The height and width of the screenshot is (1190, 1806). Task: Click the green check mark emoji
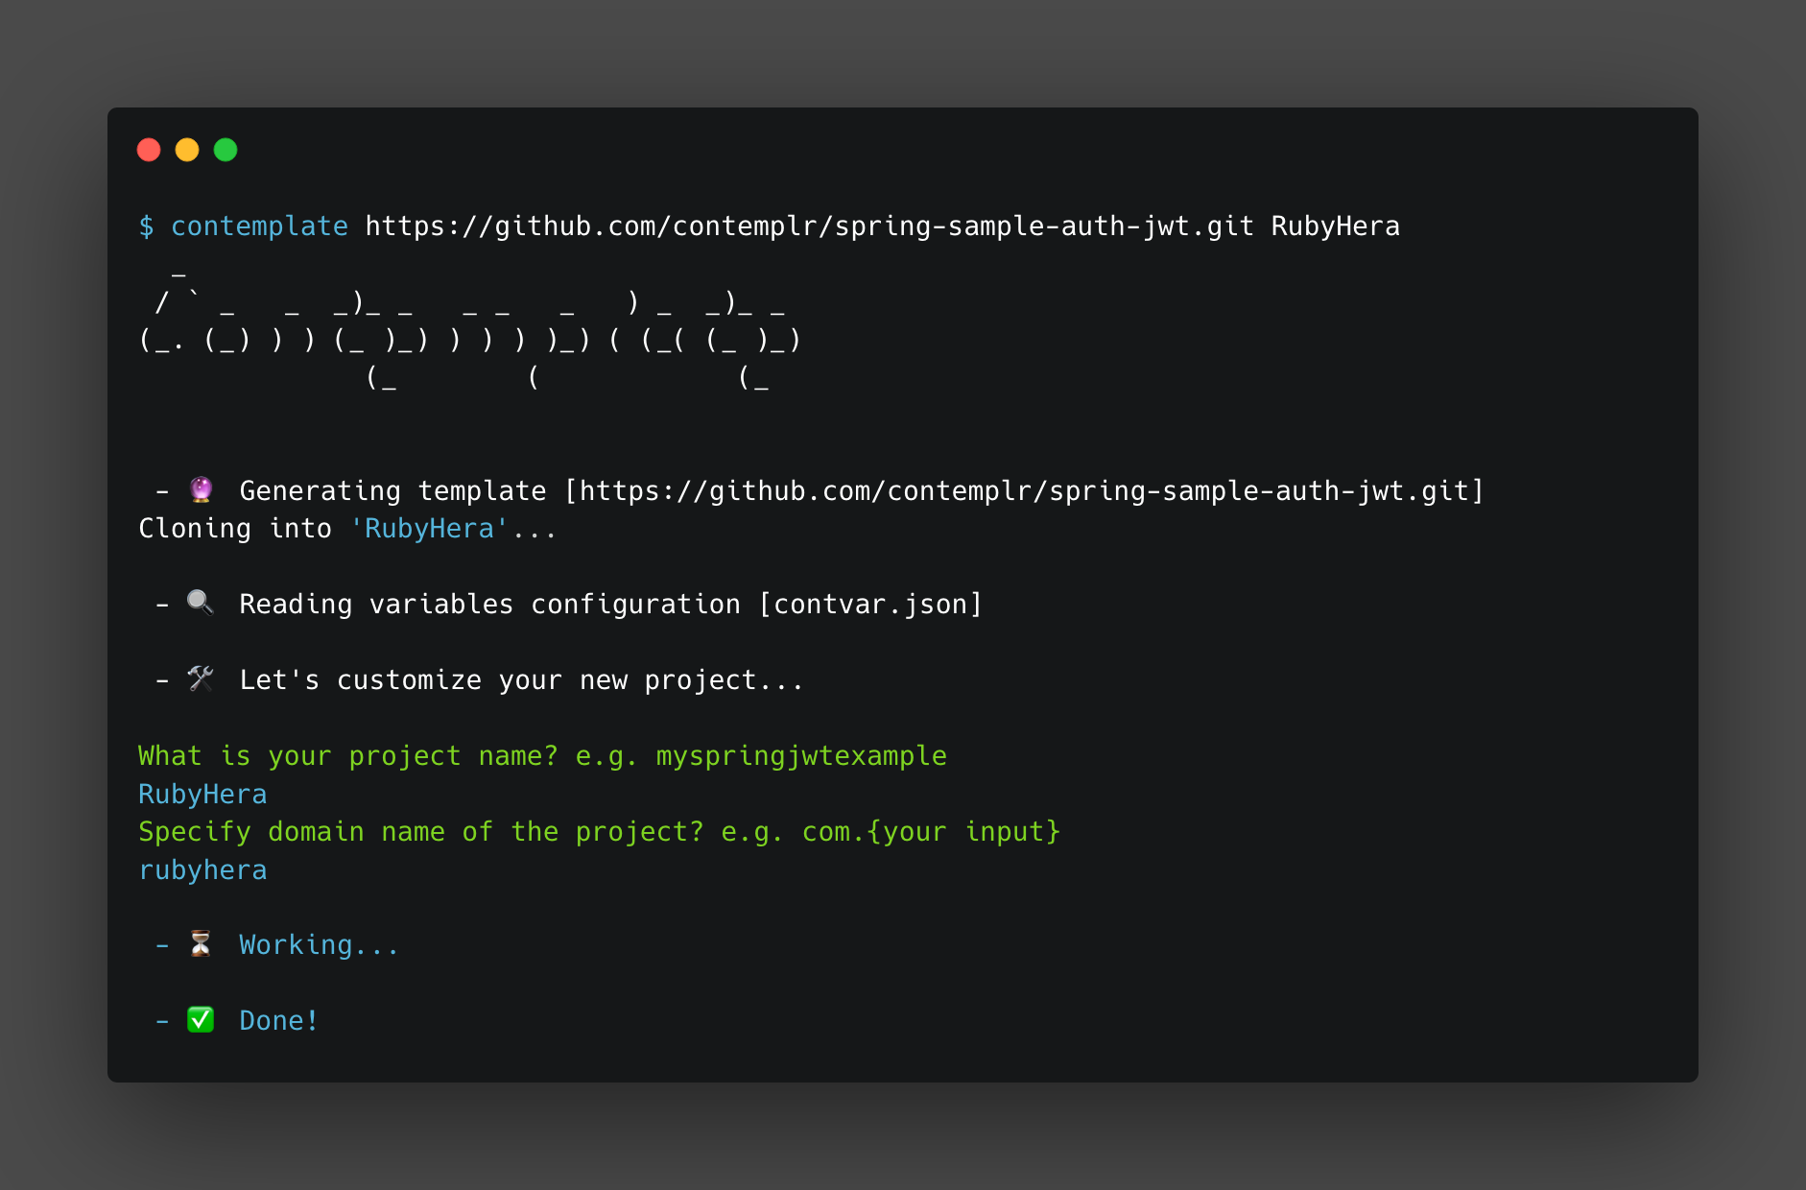click(x=201, y=1019)
